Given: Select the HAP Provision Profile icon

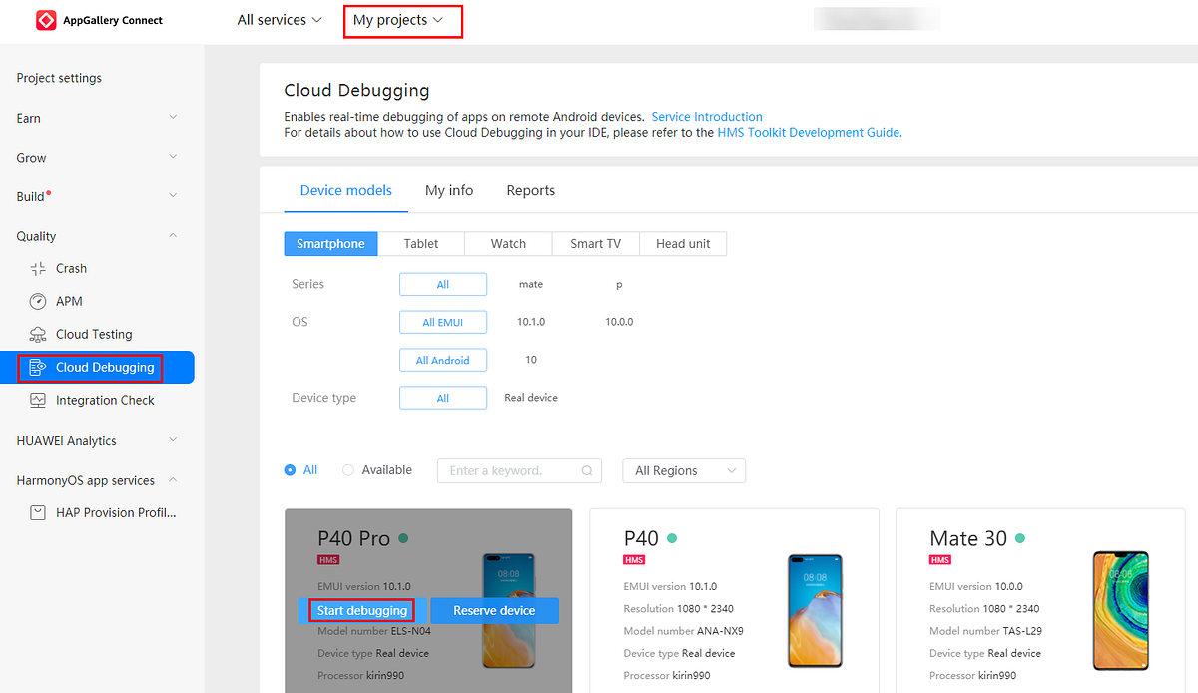Looking at the screenshot, I should click(37, 512).
